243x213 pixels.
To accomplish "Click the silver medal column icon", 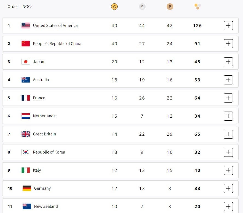I will tap(142, 7).
